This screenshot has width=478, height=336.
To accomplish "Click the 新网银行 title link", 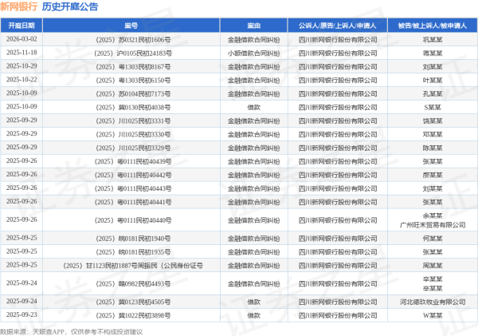I will (18, 7).
